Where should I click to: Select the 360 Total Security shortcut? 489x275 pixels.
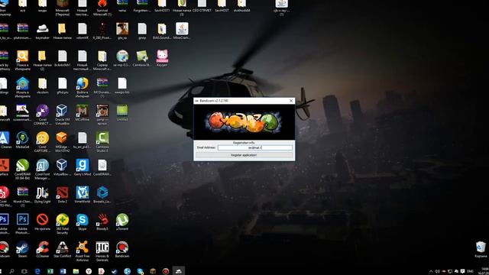[63, 224]
